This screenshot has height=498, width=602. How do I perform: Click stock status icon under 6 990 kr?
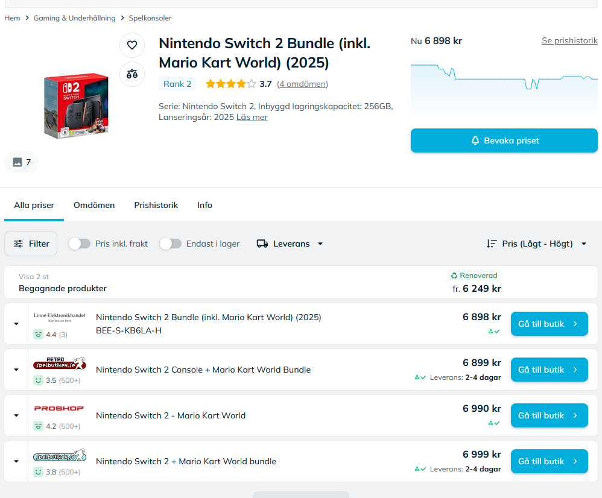click(494, 423)
